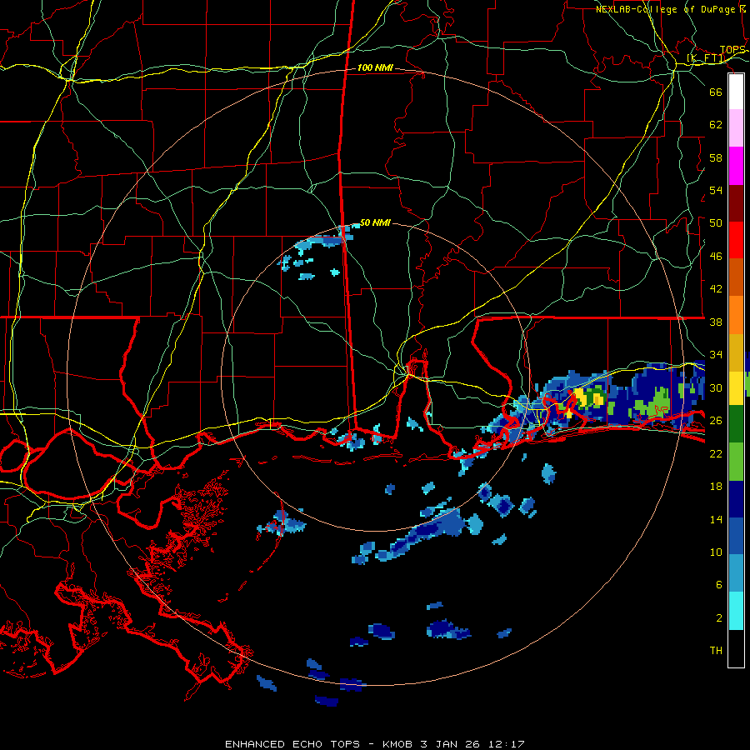Choose the bright yellow legend swatch
Screen dimensions: 750x750
[736, 388]
